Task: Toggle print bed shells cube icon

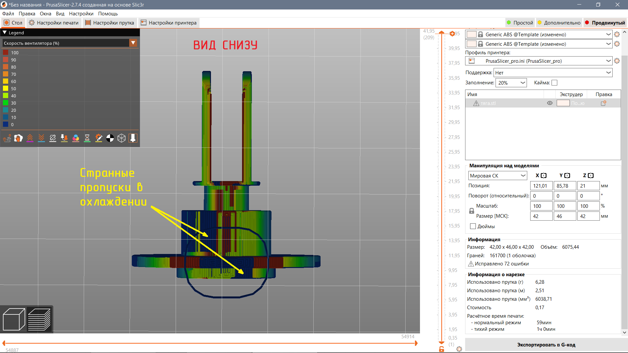Action: 122,138
